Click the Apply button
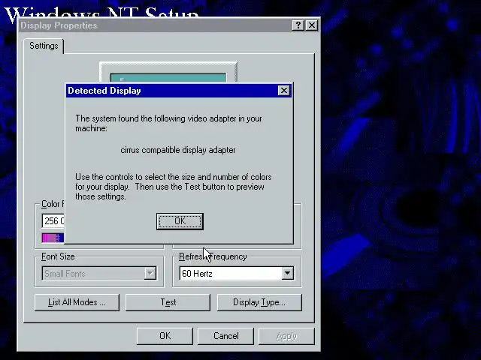 (286, 336)
